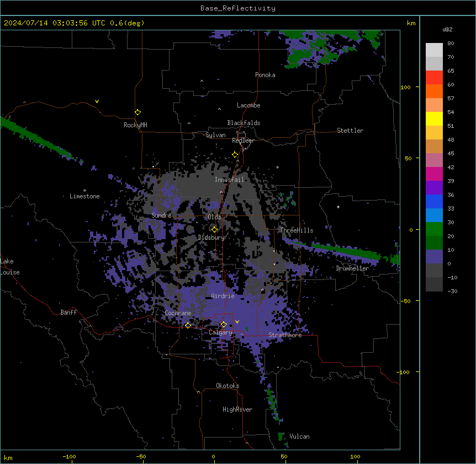Click the Blackfalds town label
Image resolution: width=476 pixels, height=464 pixels.
pyautogui.click(x=244, y=123)
